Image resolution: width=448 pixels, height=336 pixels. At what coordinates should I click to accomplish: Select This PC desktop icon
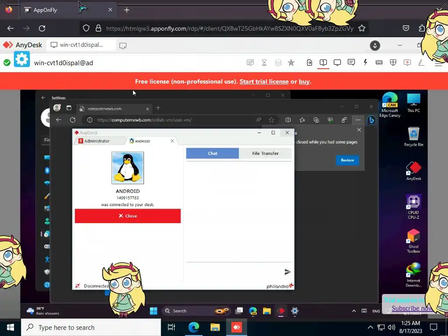pos(413,102)
